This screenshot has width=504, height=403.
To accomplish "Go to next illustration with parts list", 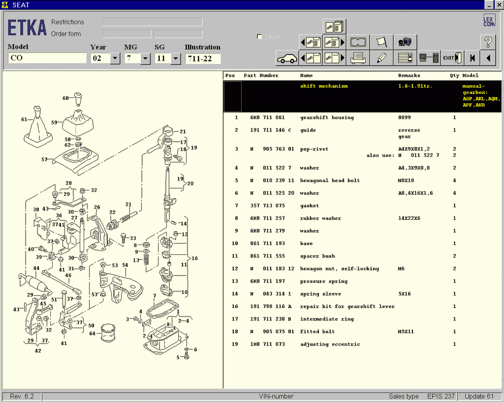I will point(334,42).
